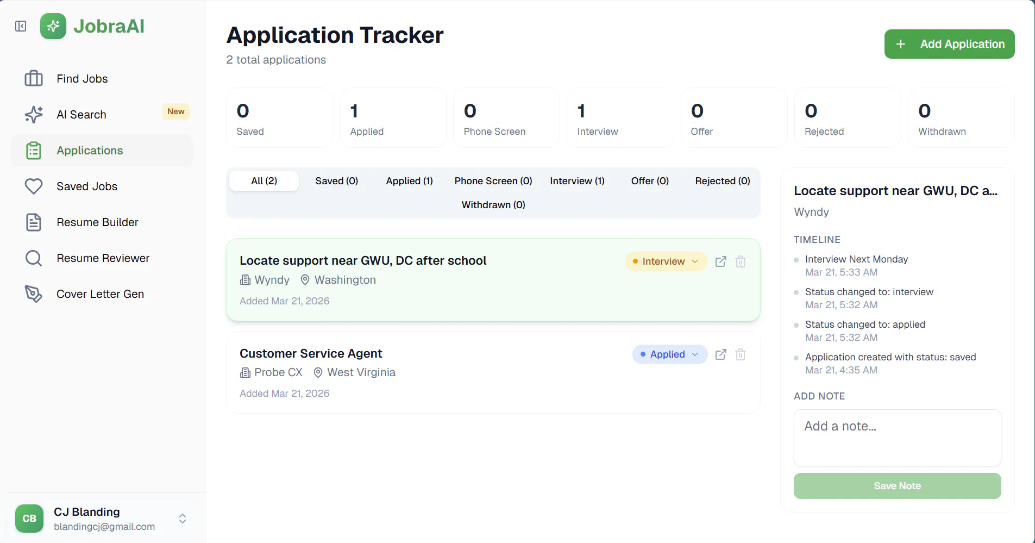The image size is (1035, 543).
Task: Click the building icon beside Wyndy
Action: (245, 280)
